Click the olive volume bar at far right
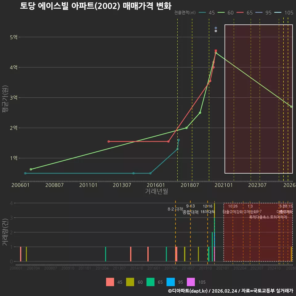This screenshot has height=296, width=296. point(291,254)
